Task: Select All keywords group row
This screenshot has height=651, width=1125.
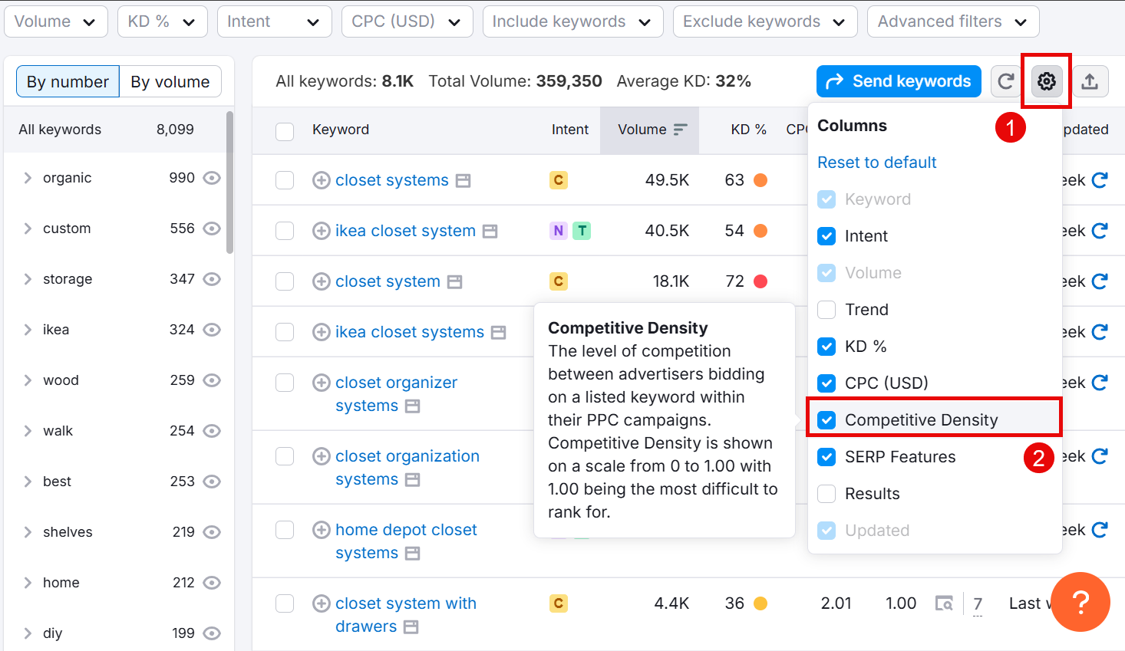Action: click(115, 130)
